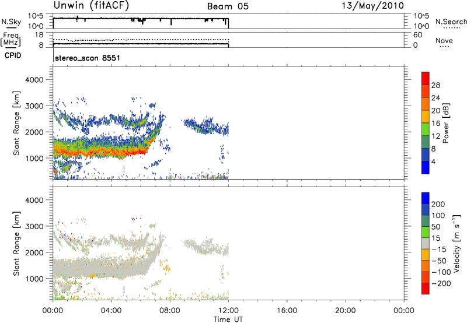Select the "04:00" time tick label
The height and width of the screenshot is (323, 467).
(111, 311)
